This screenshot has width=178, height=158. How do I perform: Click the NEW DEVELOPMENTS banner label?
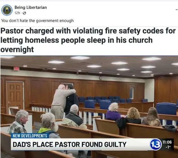pos(30,136)
